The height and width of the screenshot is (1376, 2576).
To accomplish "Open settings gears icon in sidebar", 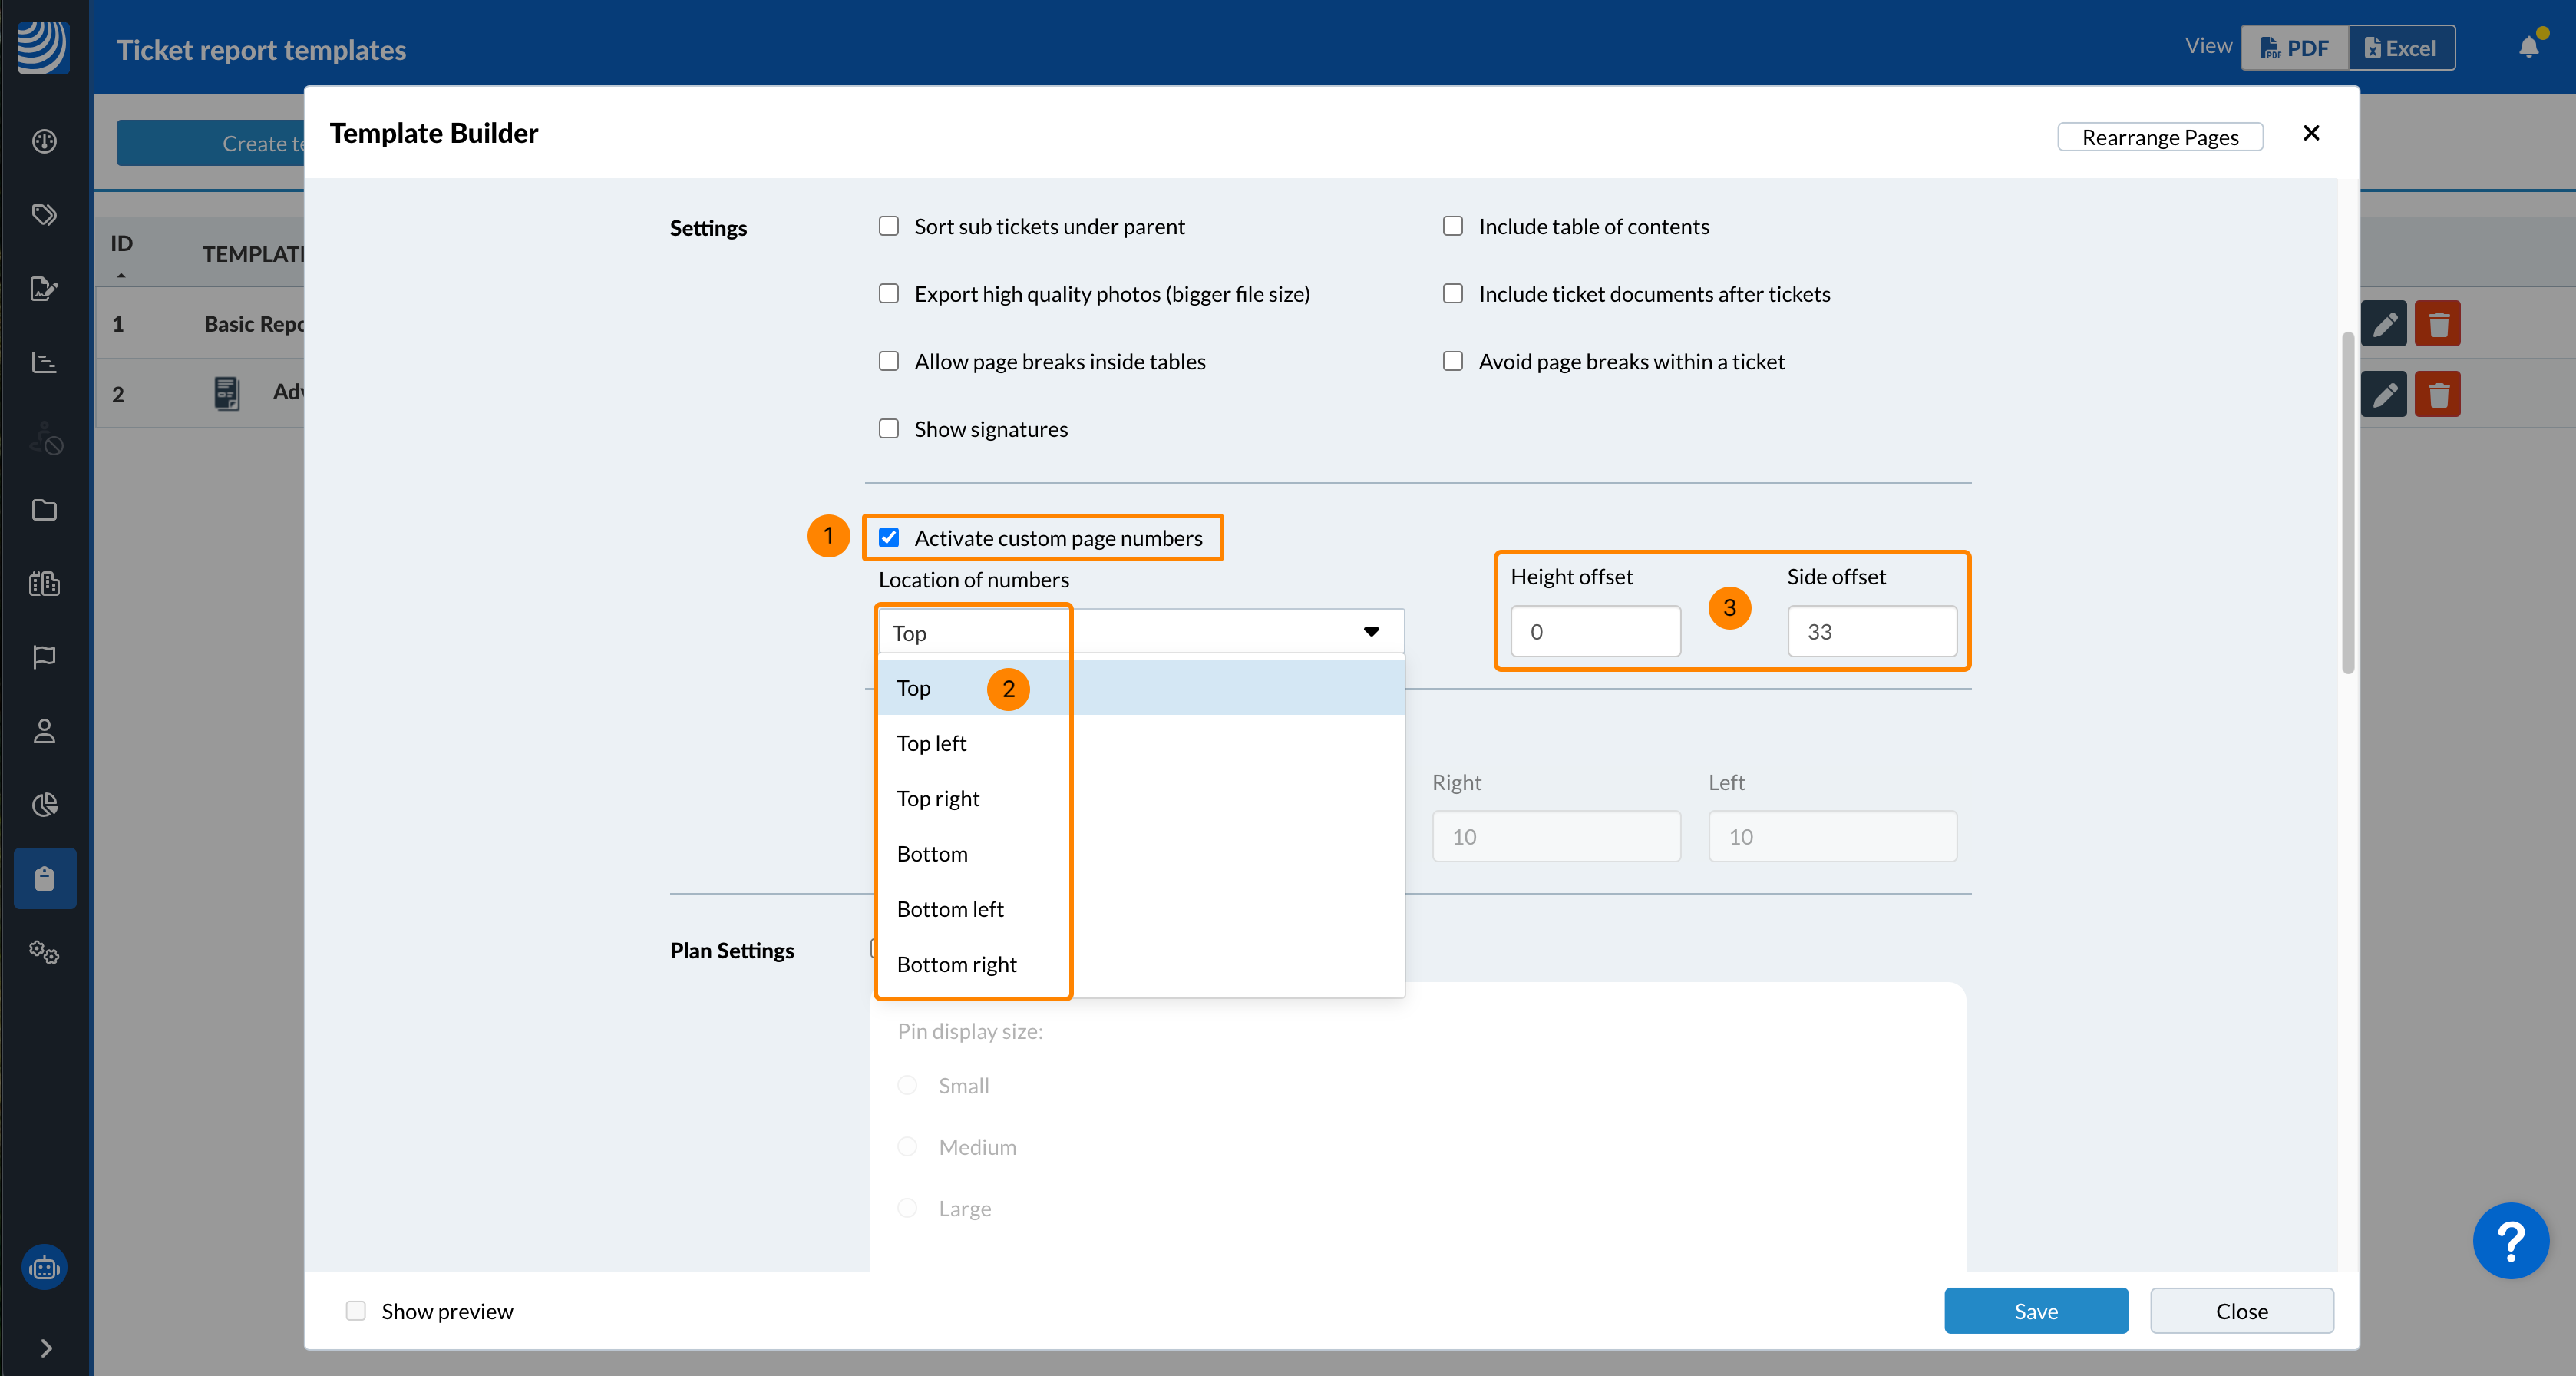I will (x=44, y=952).
